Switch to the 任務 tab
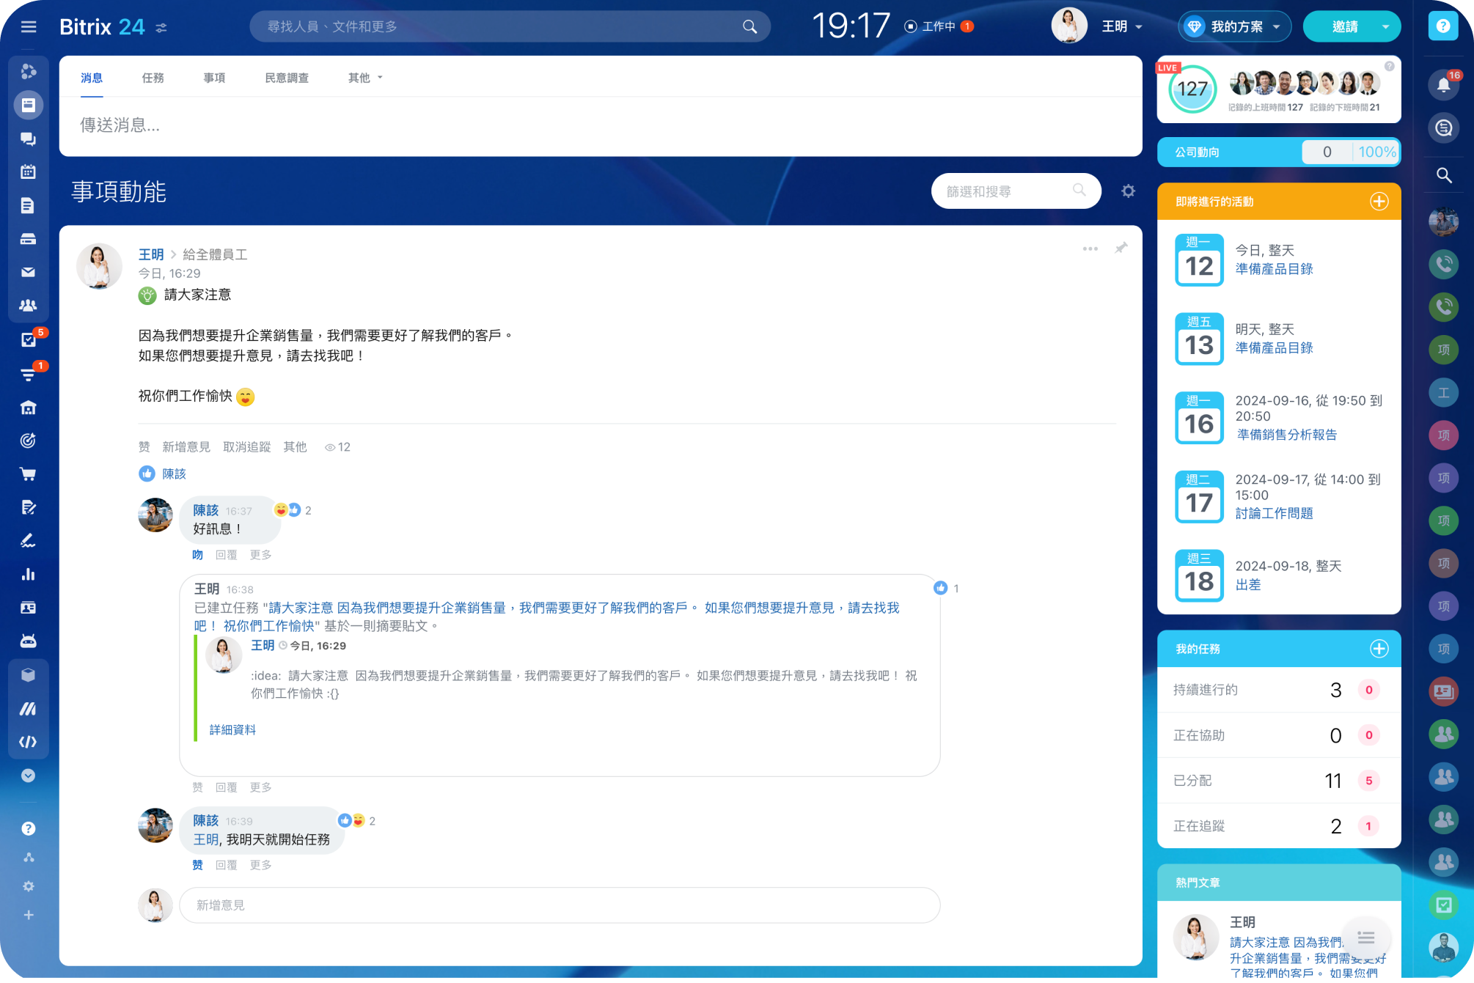 point(153,78)
